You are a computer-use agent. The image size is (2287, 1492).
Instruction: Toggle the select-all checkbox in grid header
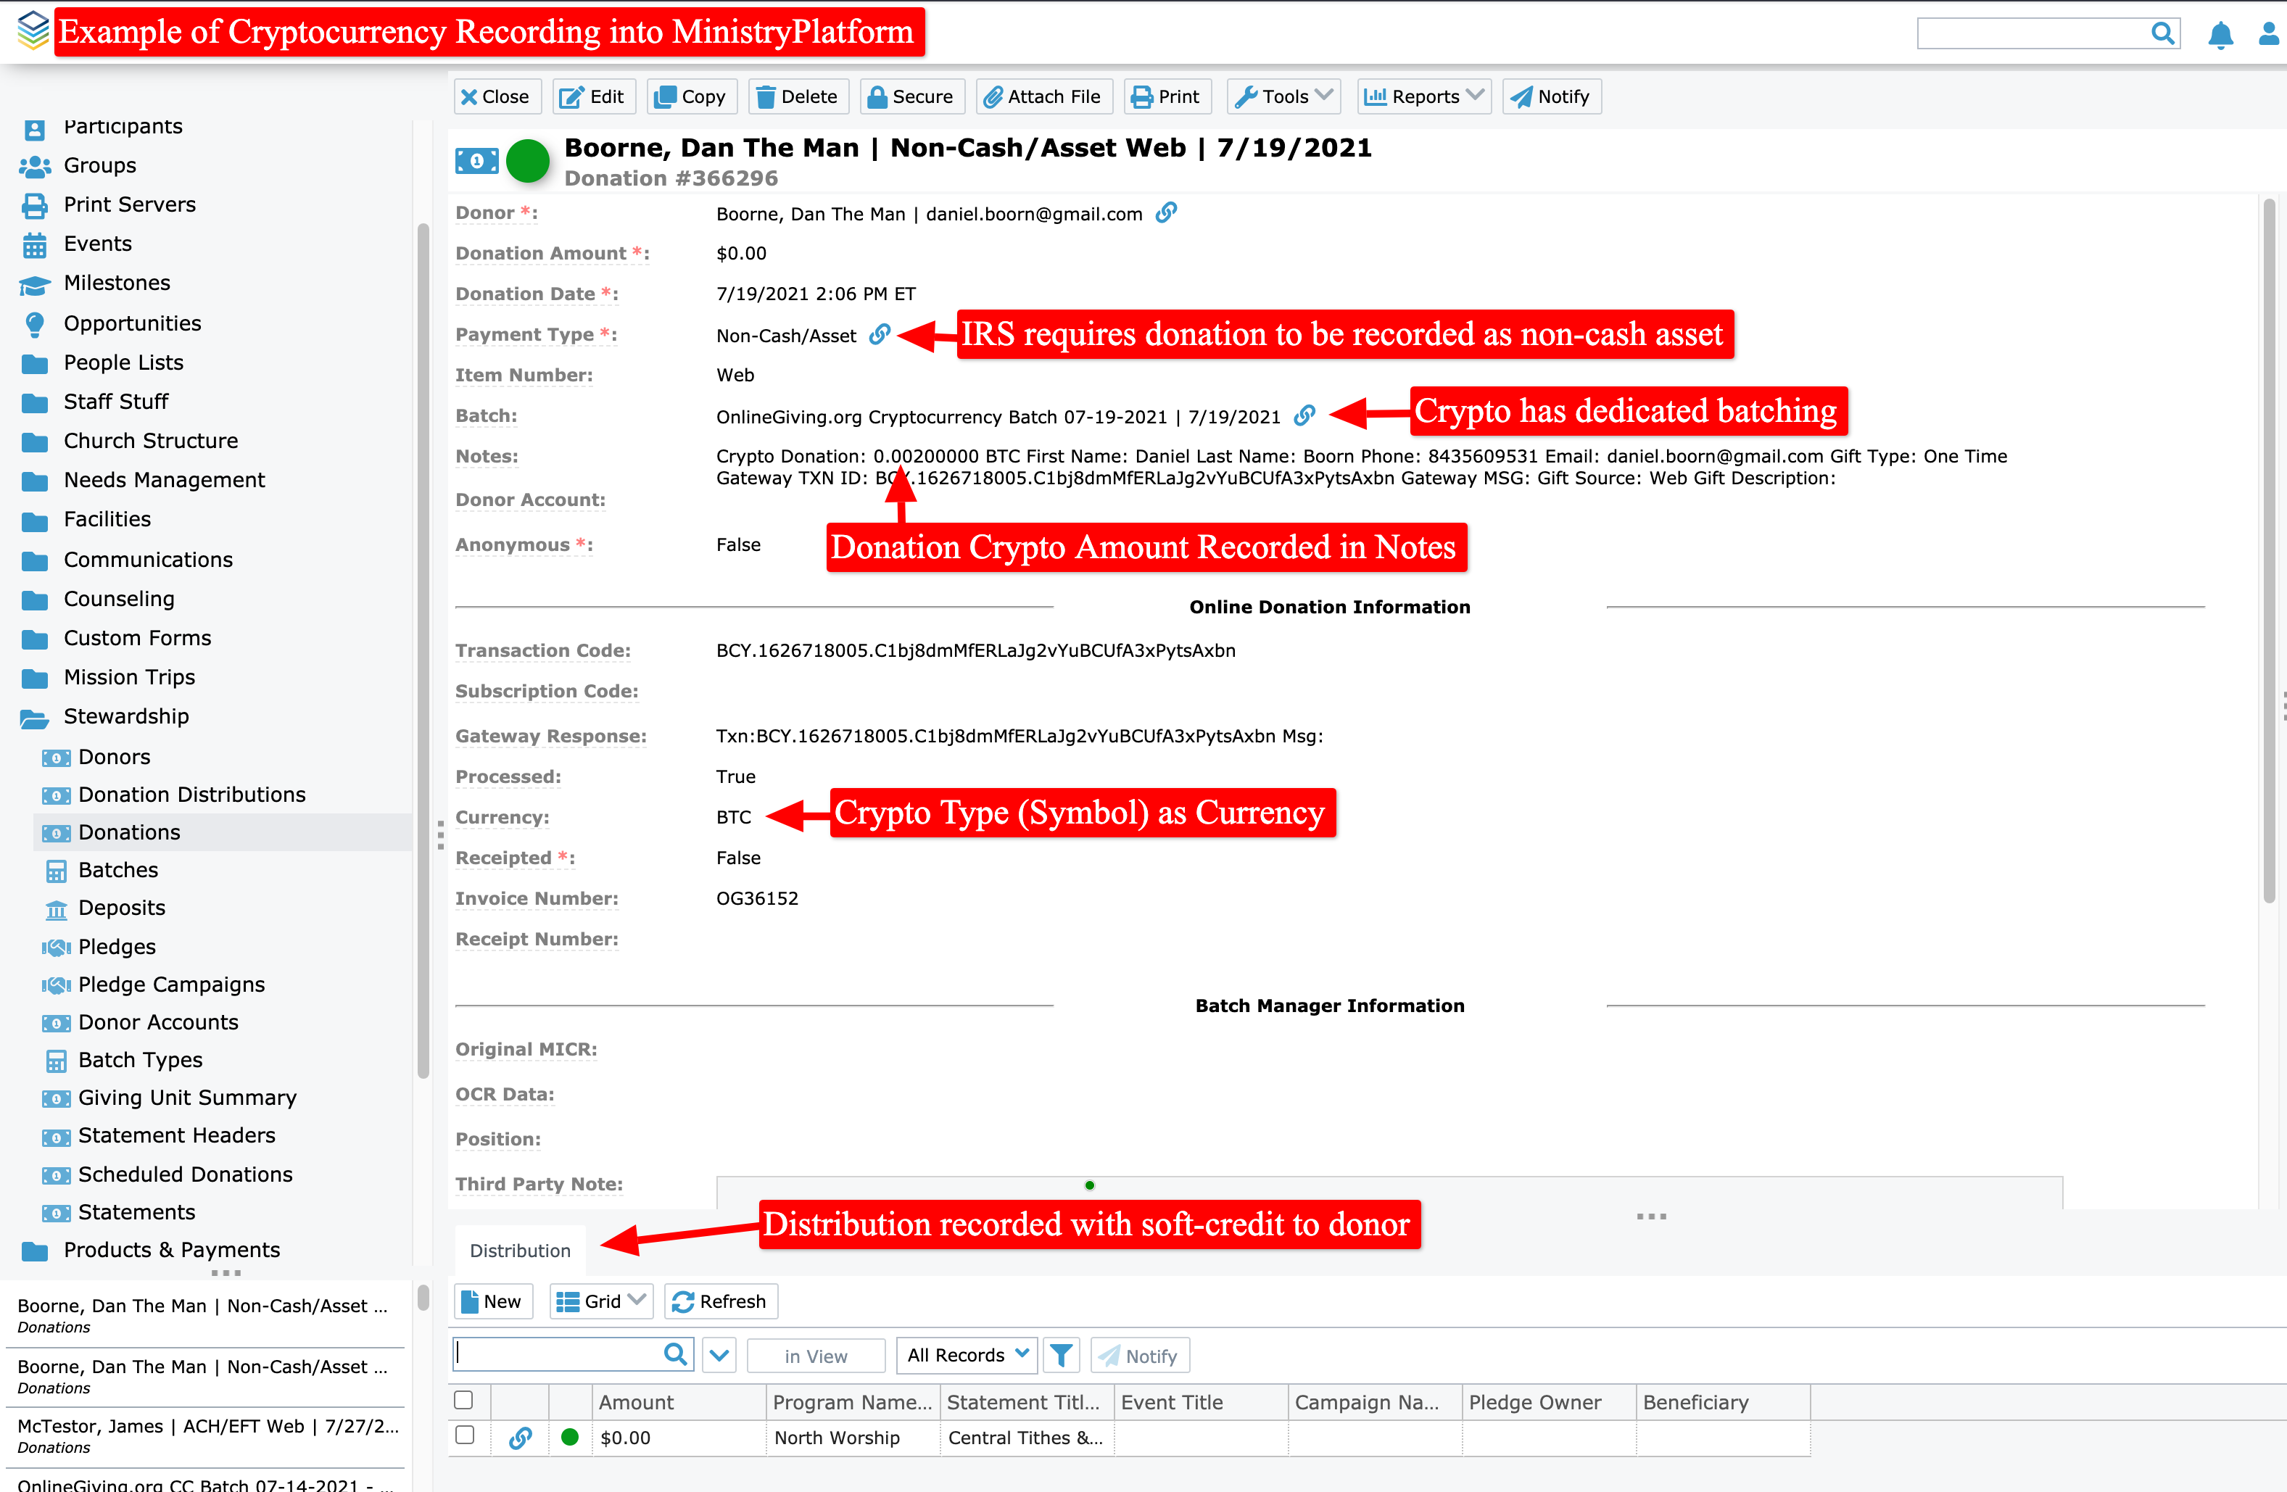click(464, 1401)
